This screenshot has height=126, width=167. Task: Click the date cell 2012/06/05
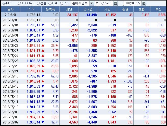tap(10, 20)
